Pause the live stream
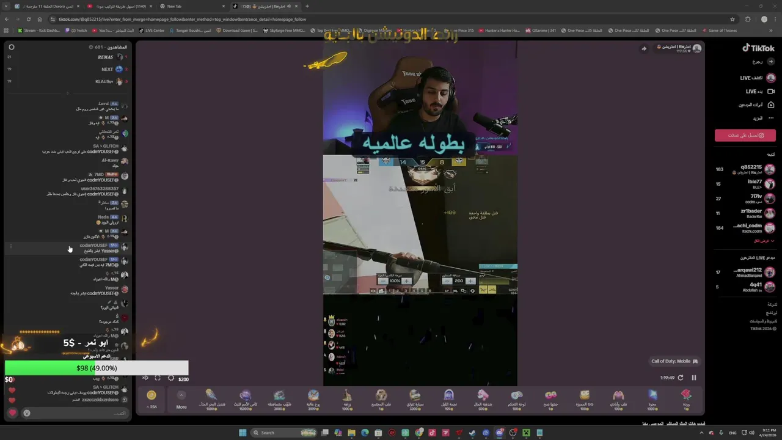This screenshot has width=782, height=440. [x=693, y=378]
